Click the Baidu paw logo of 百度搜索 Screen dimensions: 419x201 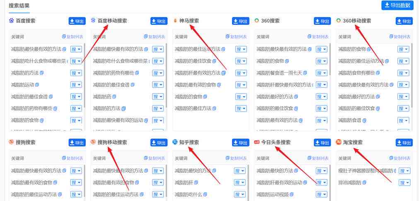pyautogui.click(x=12, y=21)
